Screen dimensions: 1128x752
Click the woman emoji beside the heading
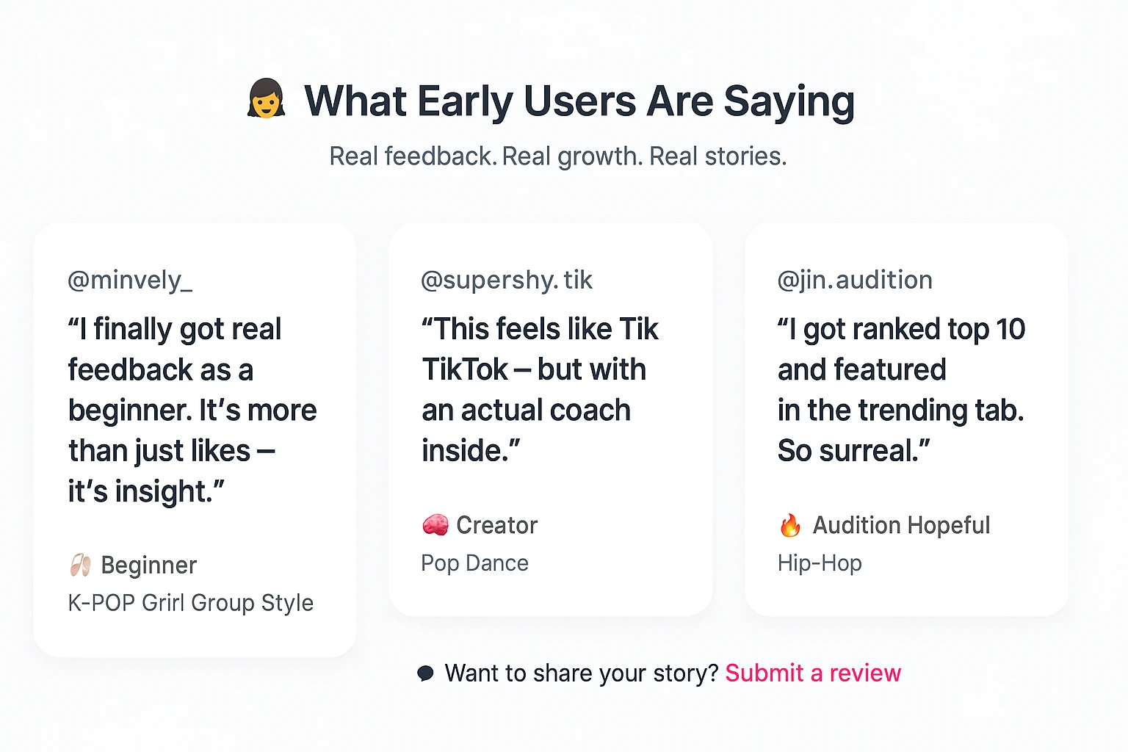[x=266, y=99]
